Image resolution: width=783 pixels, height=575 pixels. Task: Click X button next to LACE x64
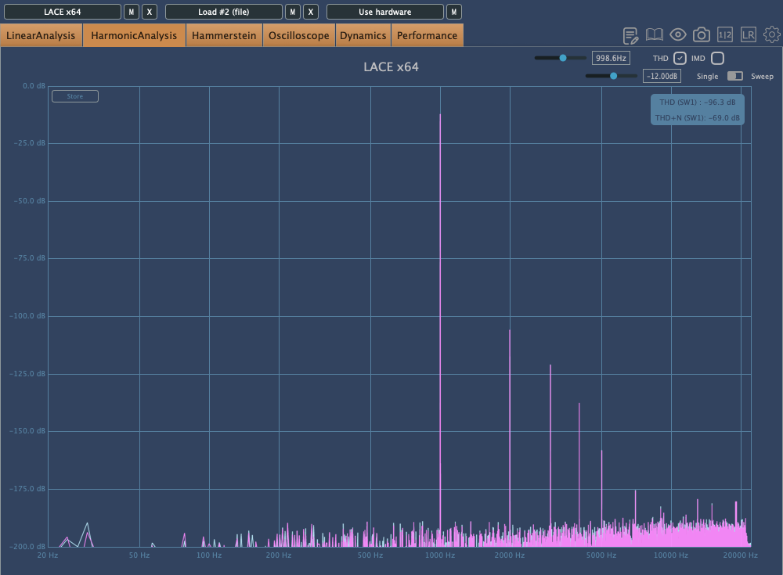[150, 12]
